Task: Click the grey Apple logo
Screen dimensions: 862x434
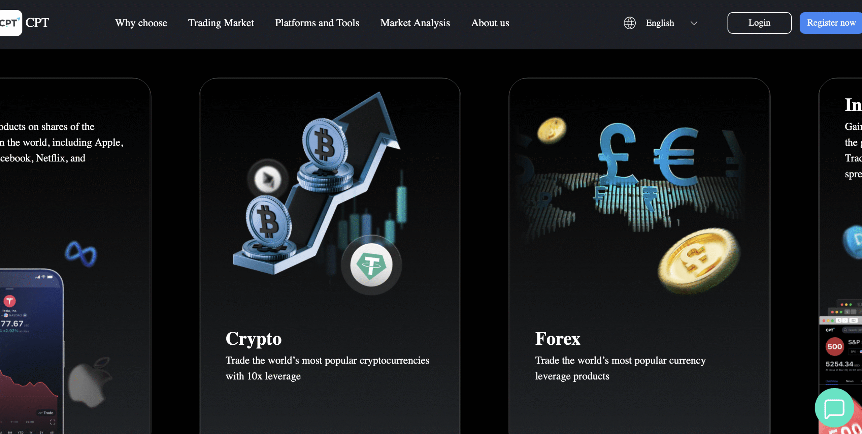Action: point(90,382)
